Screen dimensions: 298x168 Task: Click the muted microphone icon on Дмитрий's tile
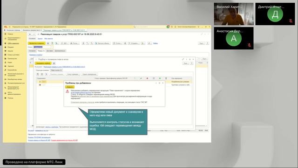(291, 21)
